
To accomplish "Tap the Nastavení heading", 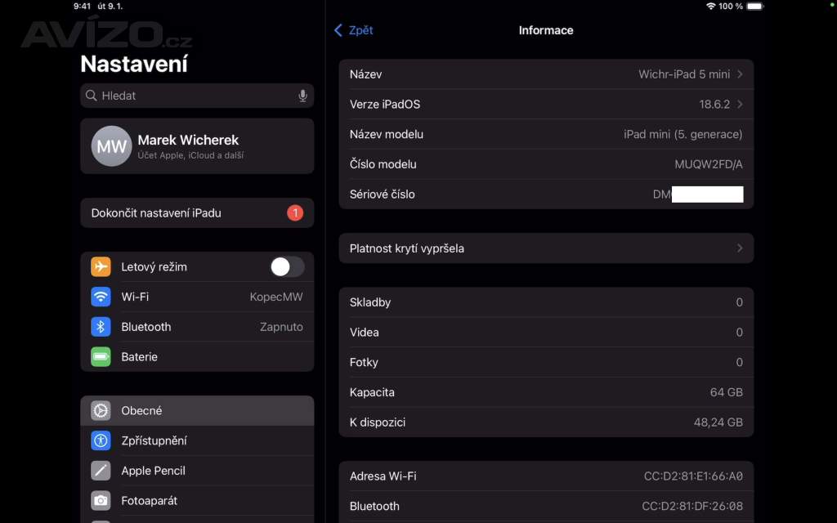I will [134, 64].
